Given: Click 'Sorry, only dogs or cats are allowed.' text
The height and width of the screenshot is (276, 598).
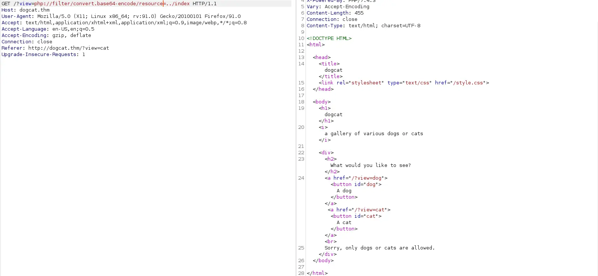Looking at the screenshot, I should (379, 248).
